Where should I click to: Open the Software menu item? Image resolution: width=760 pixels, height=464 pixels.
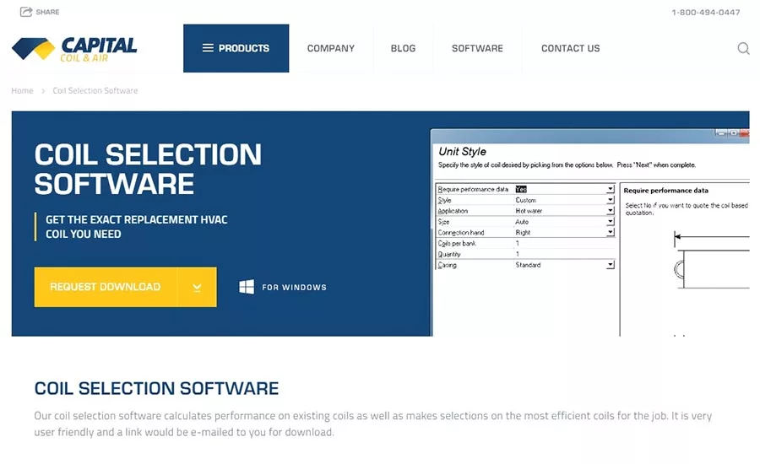[x=477, y=48]
